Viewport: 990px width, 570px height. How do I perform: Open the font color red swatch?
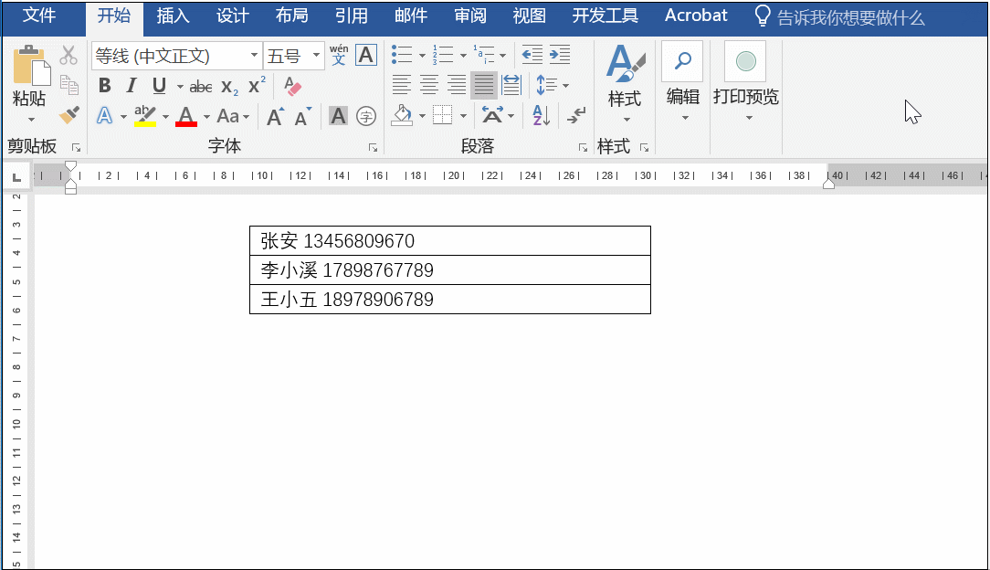coord(185,114)
